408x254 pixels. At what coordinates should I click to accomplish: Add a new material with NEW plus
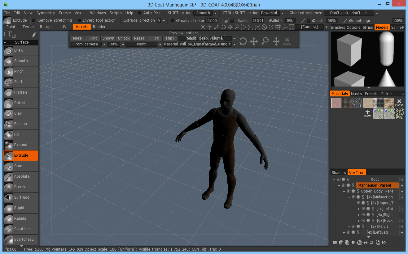pyautogui.click(x=367, y=113)
